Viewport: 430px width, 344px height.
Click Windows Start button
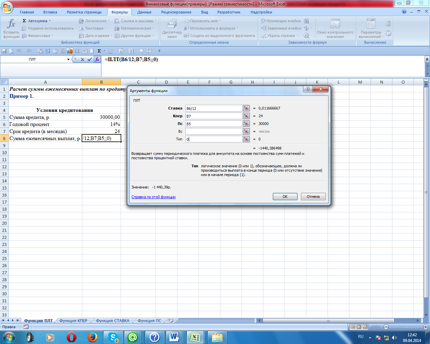coord(9,337)
